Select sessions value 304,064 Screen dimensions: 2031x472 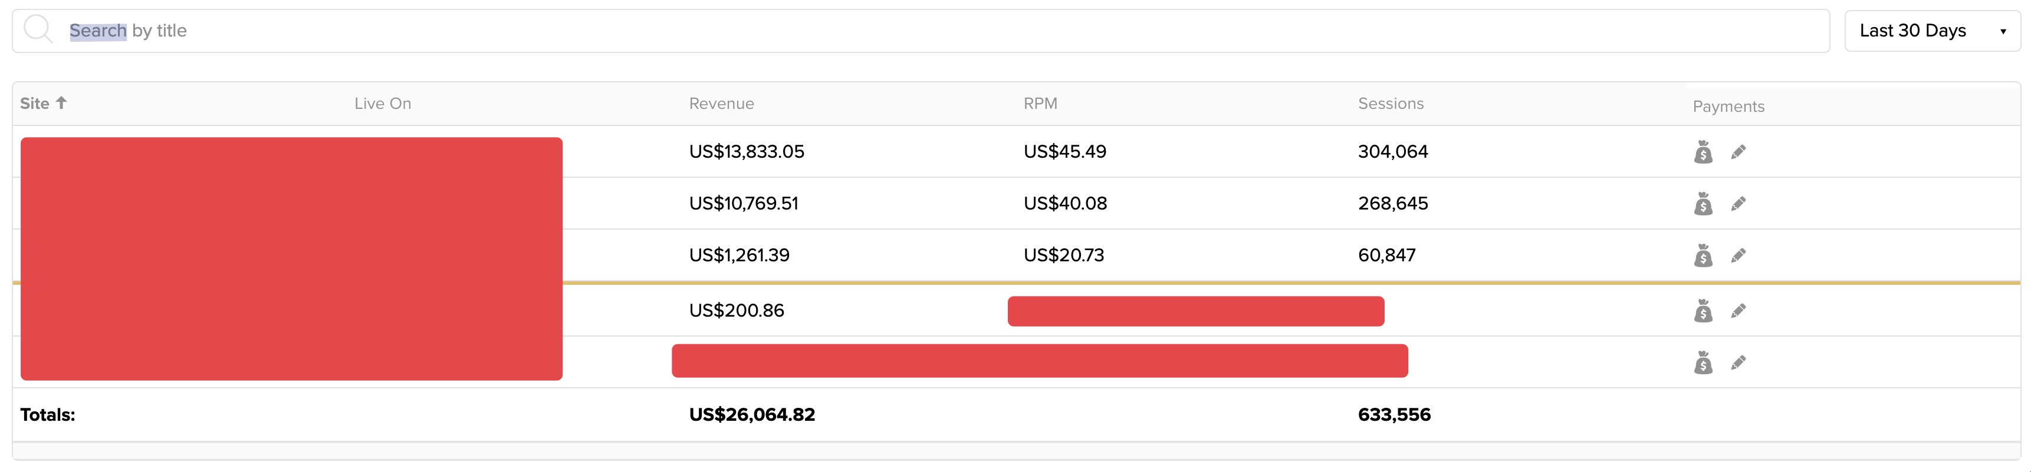pyautogui.click(x=1392, y=151)
